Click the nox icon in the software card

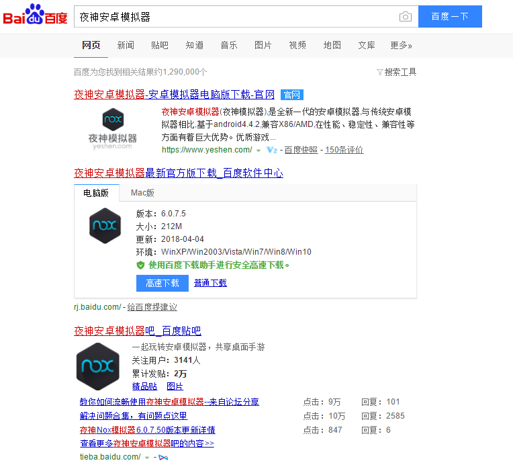[x=105, y=226]
